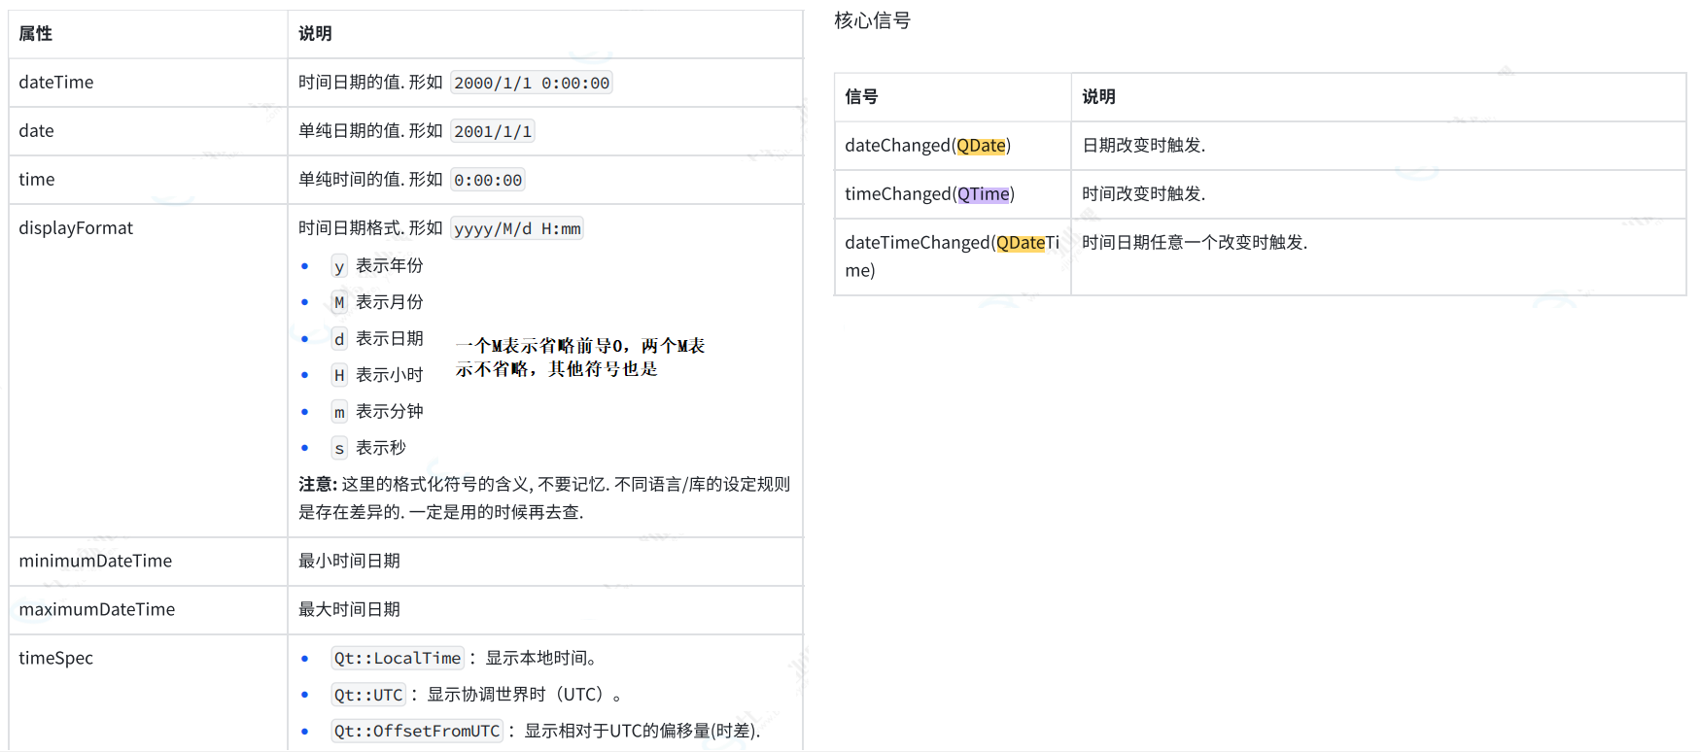Click the purple highlighted QTime text
The image size is (1701, 752).
pos(983,194)
